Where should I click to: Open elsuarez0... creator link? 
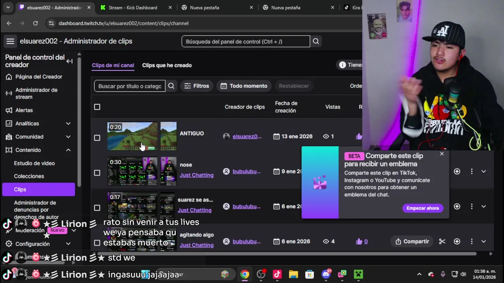[247, 136]
